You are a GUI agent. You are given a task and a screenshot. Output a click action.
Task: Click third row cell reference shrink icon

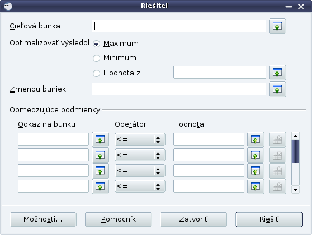point(100,171)
